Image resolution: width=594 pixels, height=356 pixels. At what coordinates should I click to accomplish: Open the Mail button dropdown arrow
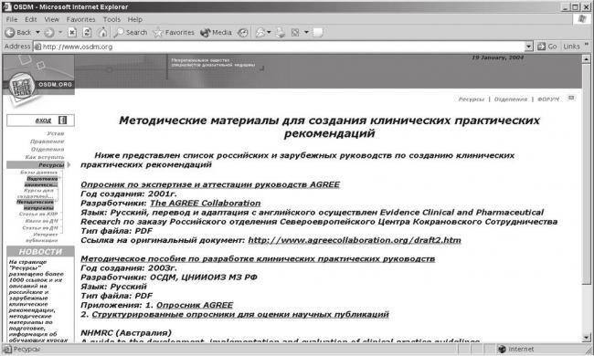269,33
